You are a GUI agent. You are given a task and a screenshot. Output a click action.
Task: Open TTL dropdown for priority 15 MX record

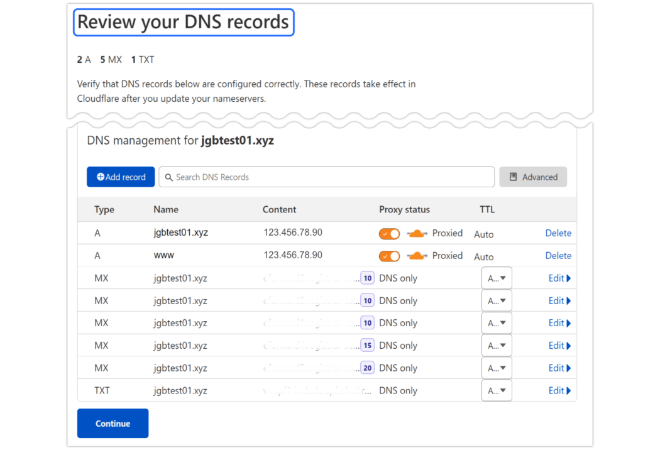click(x=497, y=346)
